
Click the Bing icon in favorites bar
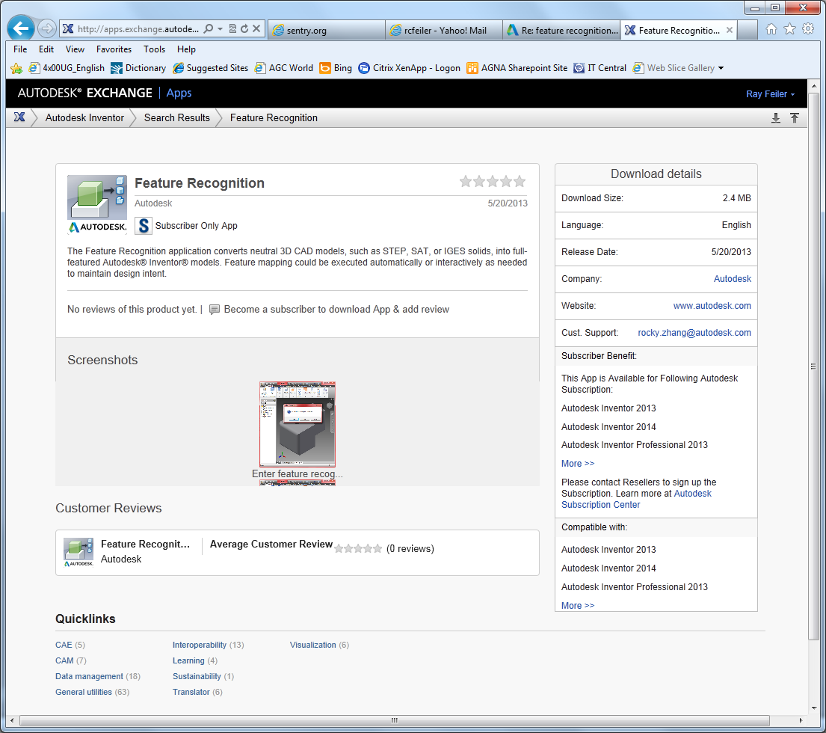[x=324, y=67]
